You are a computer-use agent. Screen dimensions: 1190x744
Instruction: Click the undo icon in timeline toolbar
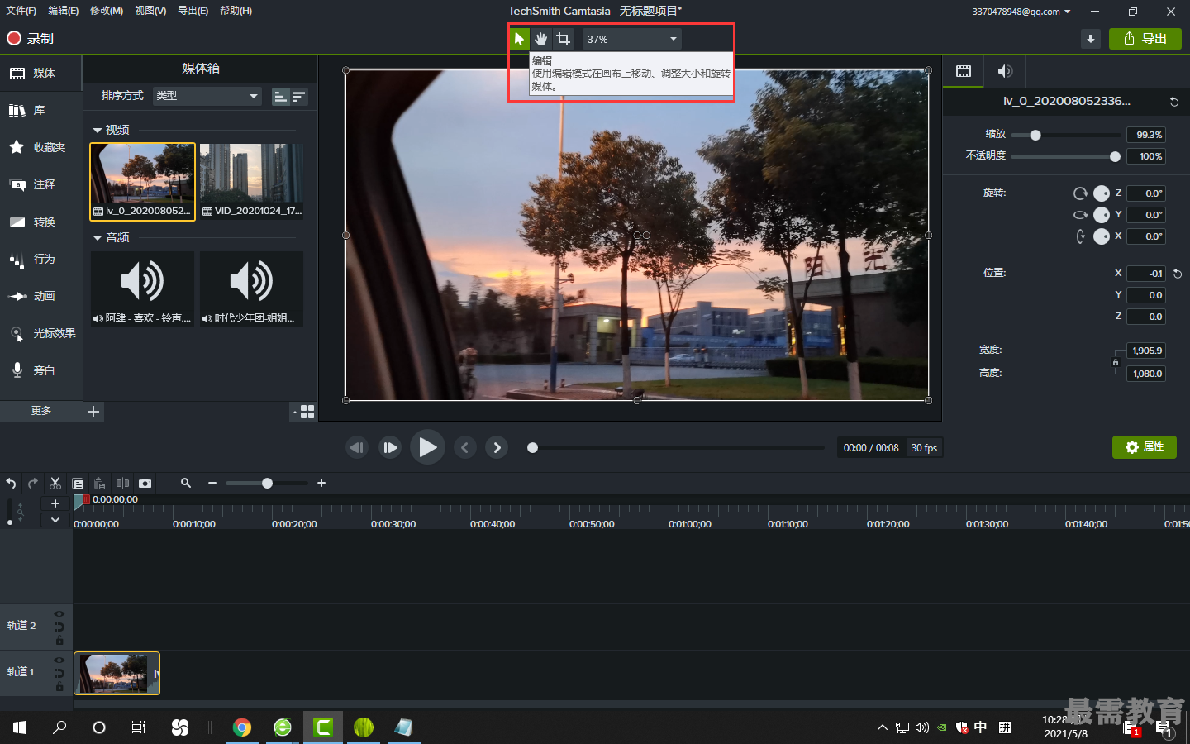pos(11,483)
